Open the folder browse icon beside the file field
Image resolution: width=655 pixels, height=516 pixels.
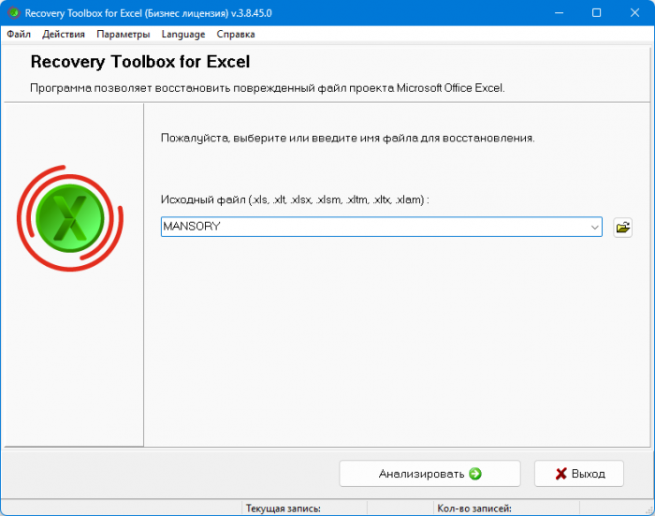point(622,227)
